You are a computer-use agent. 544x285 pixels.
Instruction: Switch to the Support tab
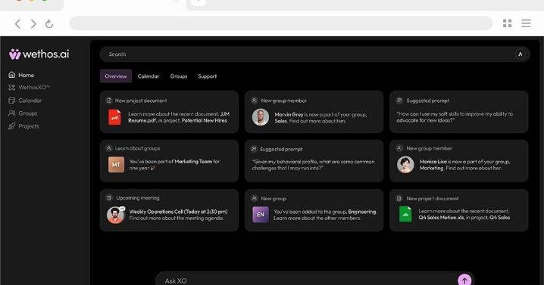tap(207, 76)
